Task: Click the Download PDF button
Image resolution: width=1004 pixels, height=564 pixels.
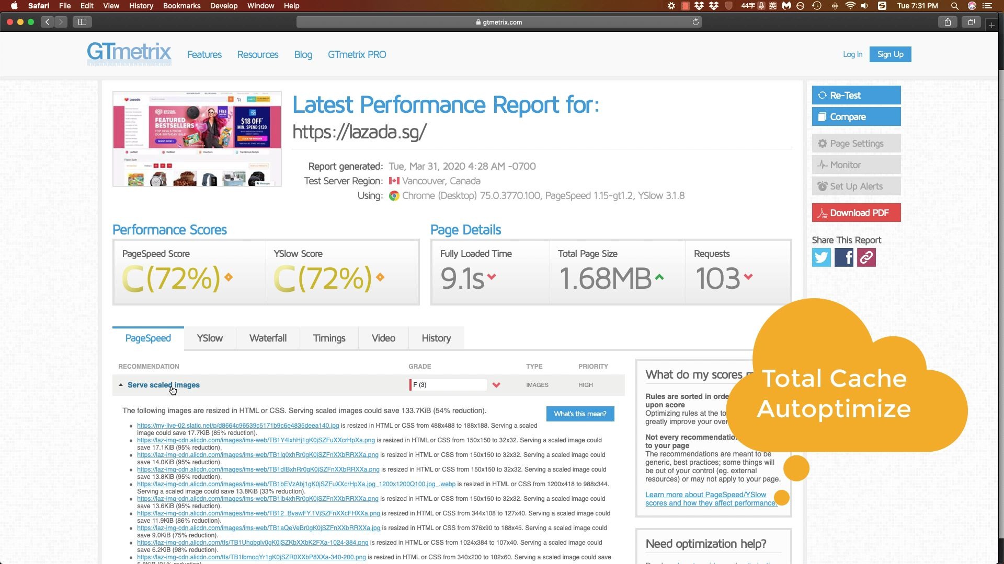Action: [x=856, y=213]
